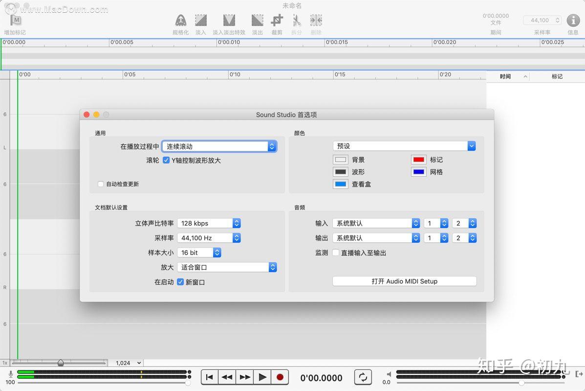Open the 1,024 zoom value dropdown

[128, 363]
